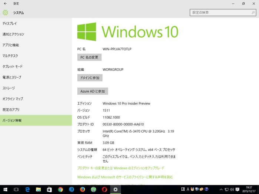Screen dimensions: 259x194
Task: Open the プロダクト キーの変更 link
Action: [121, 168]
